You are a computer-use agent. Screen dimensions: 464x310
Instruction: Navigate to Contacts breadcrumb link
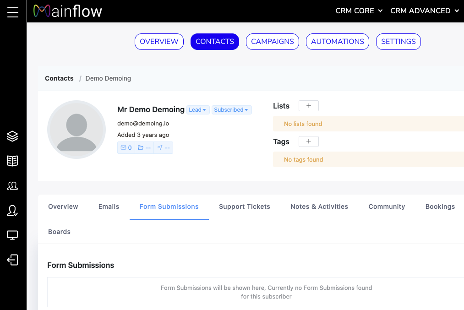(59, 78)
